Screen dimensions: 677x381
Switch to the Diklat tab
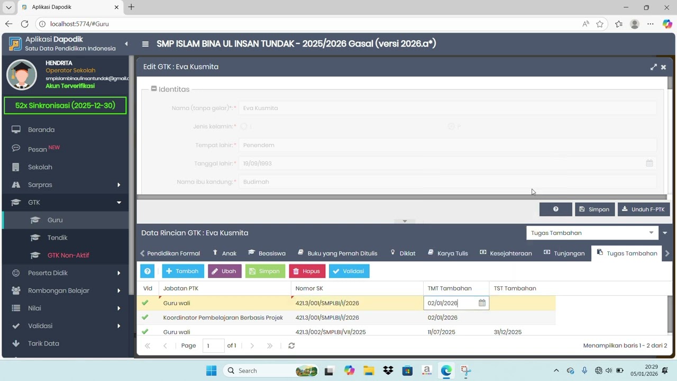click(x=402, y=253)
